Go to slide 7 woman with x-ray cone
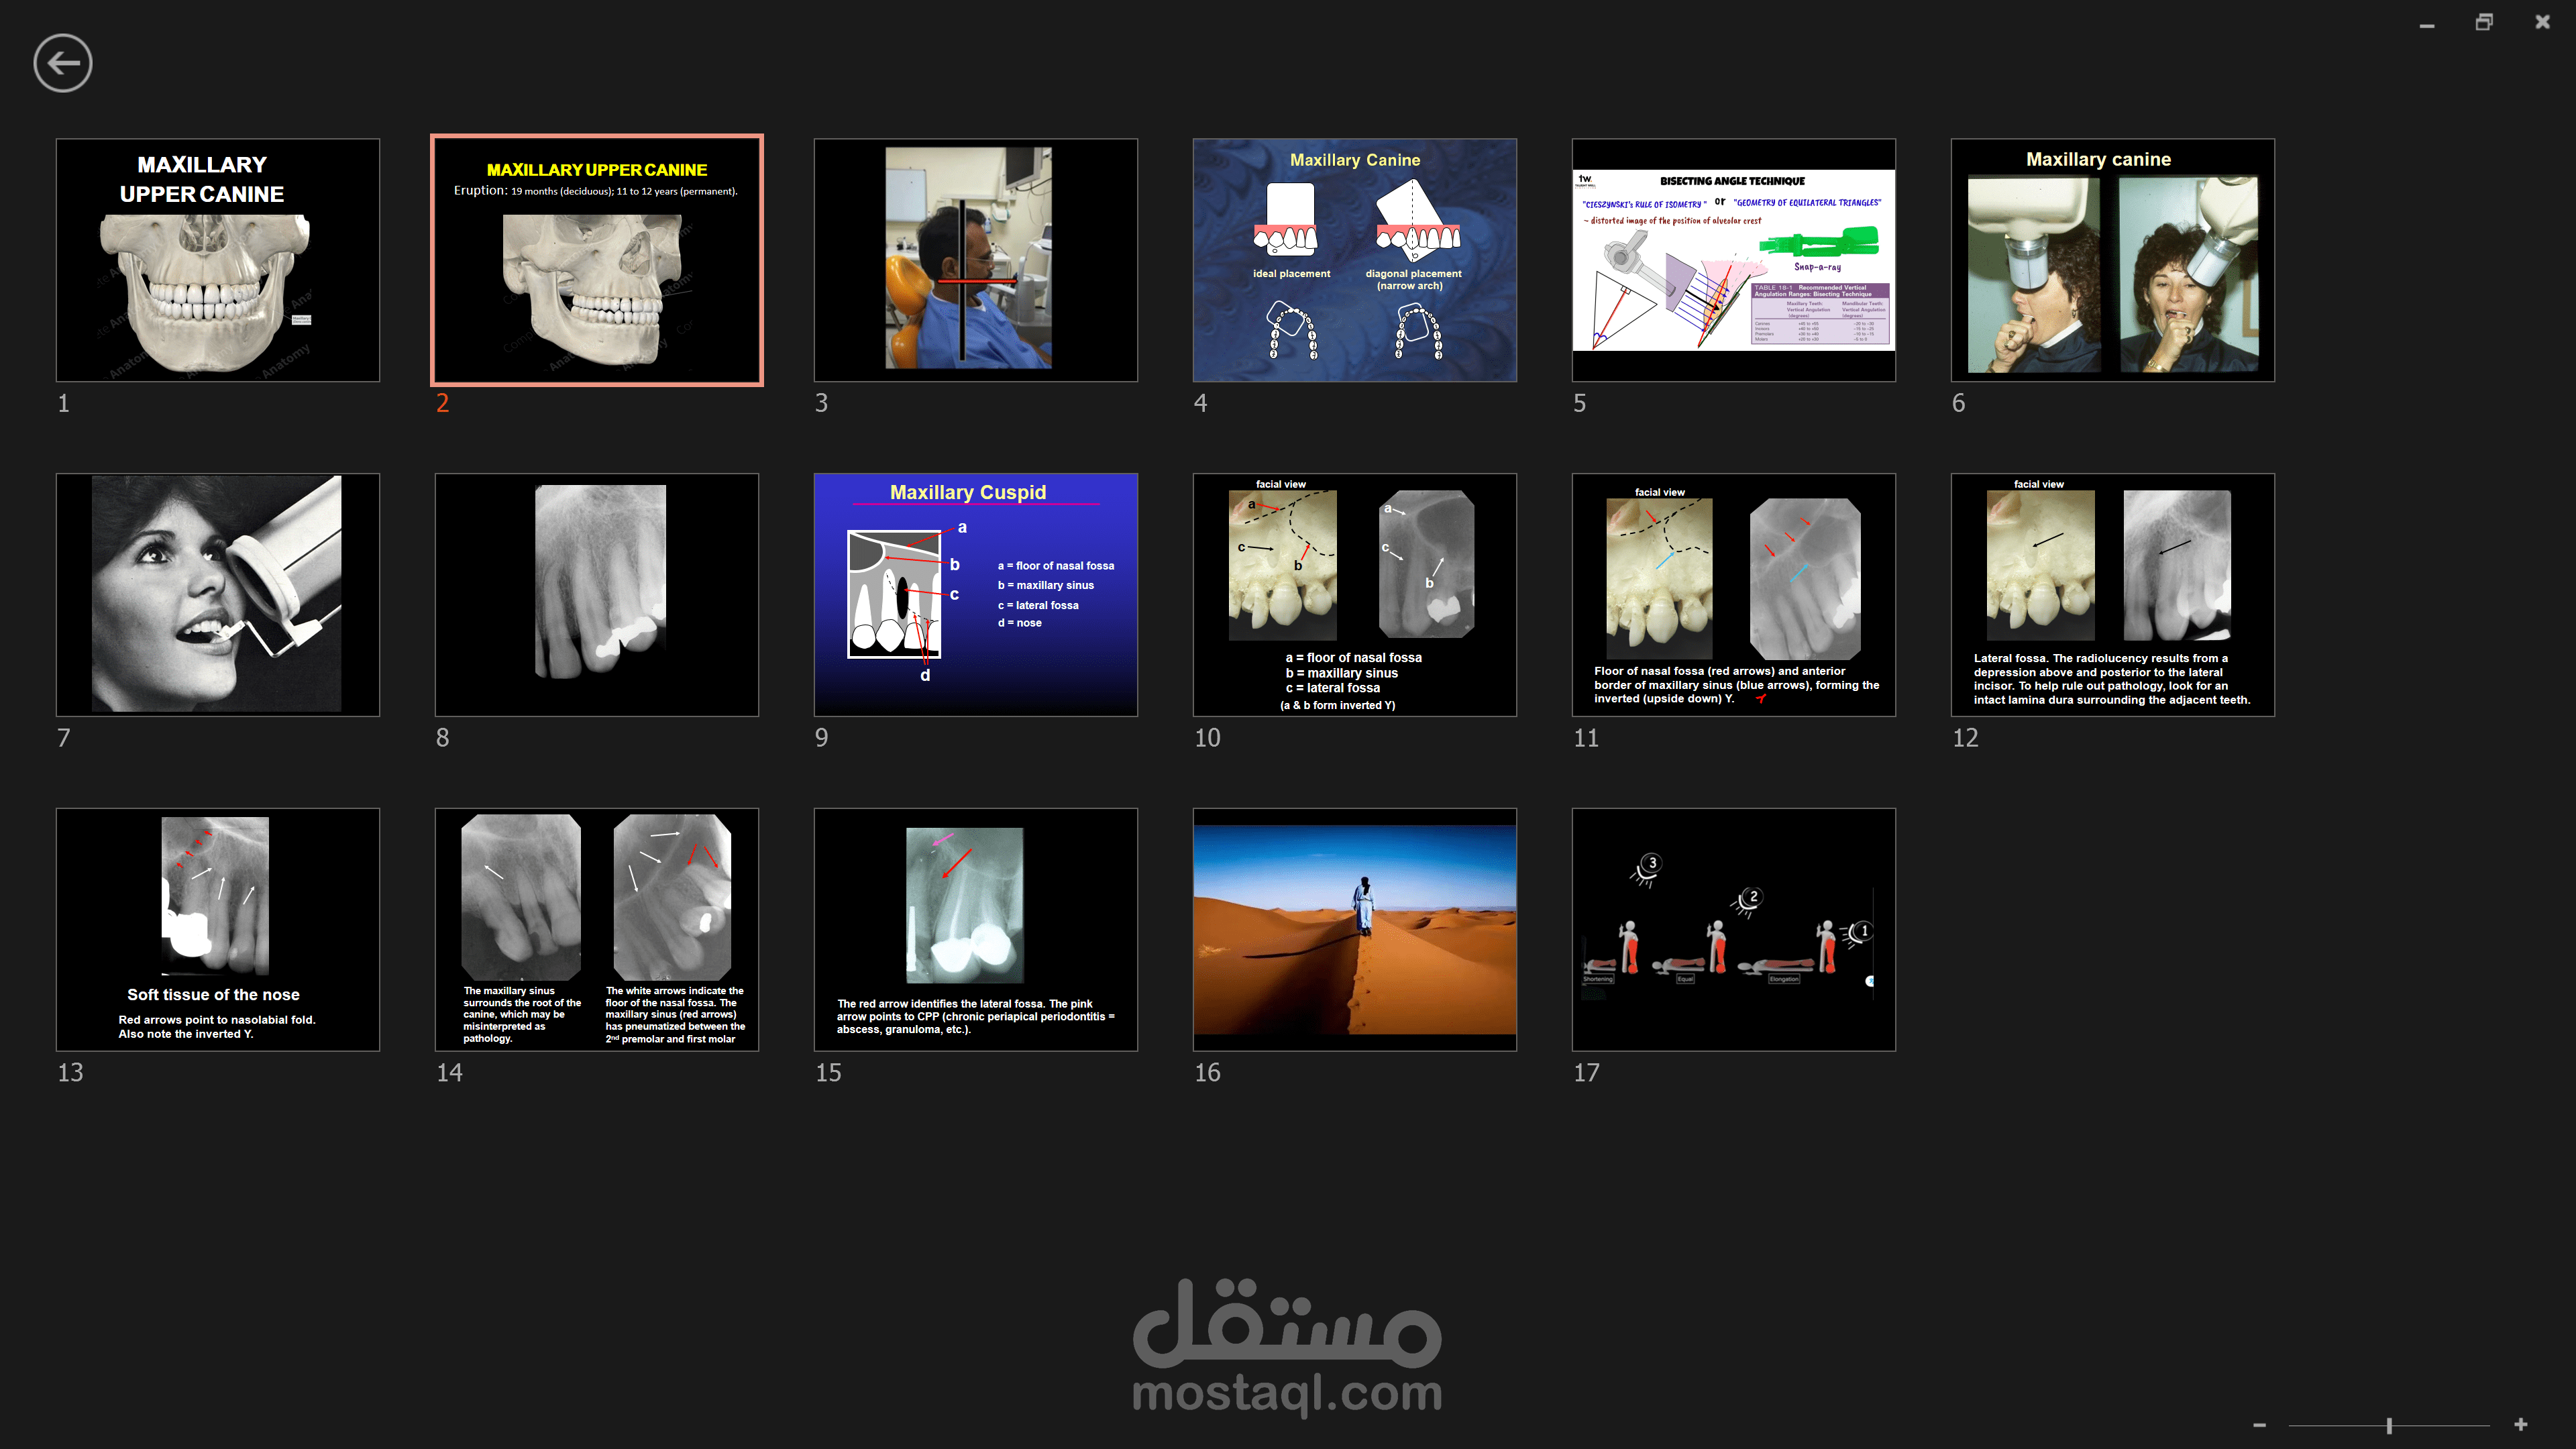 pyautogui.click(x=218, y=595)
